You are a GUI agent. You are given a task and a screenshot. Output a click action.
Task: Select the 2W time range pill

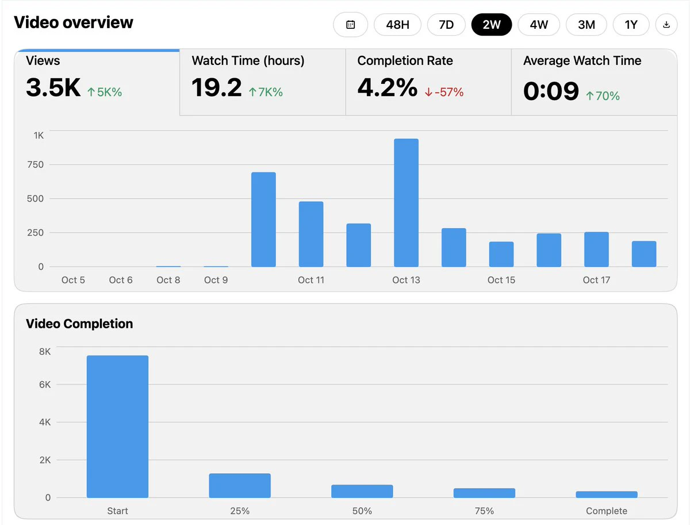point(492,25)
